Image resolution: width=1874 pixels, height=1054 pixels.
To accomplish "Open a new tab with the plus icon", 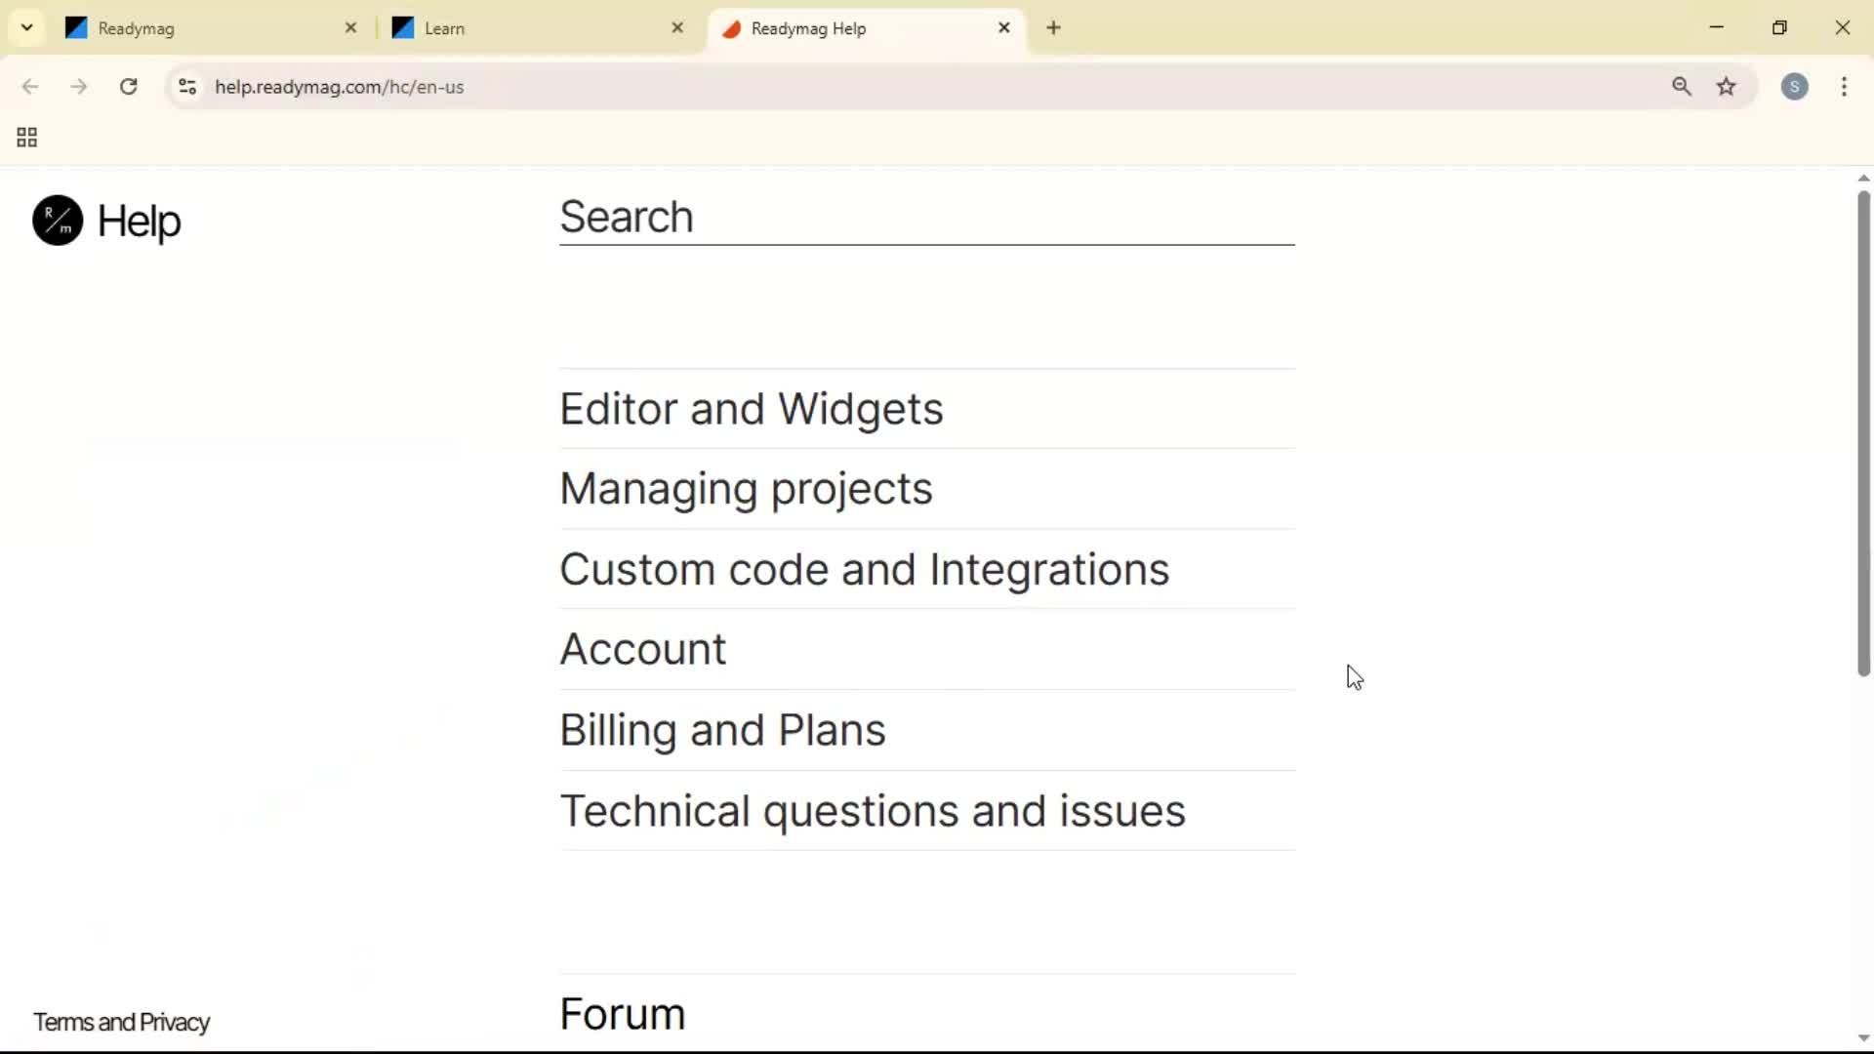I will [1054, 28].
